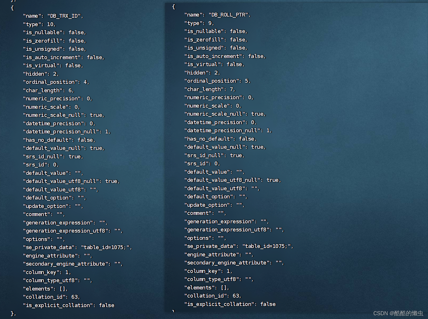Click "is_explicit_collation" in DB_ROLL_PTR block

[x=230, y=304]
